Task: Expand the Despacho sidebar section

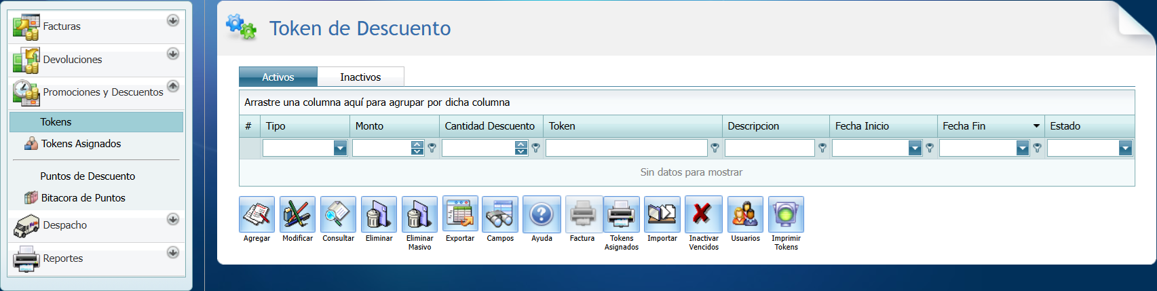Action: (x=173, y=219)
